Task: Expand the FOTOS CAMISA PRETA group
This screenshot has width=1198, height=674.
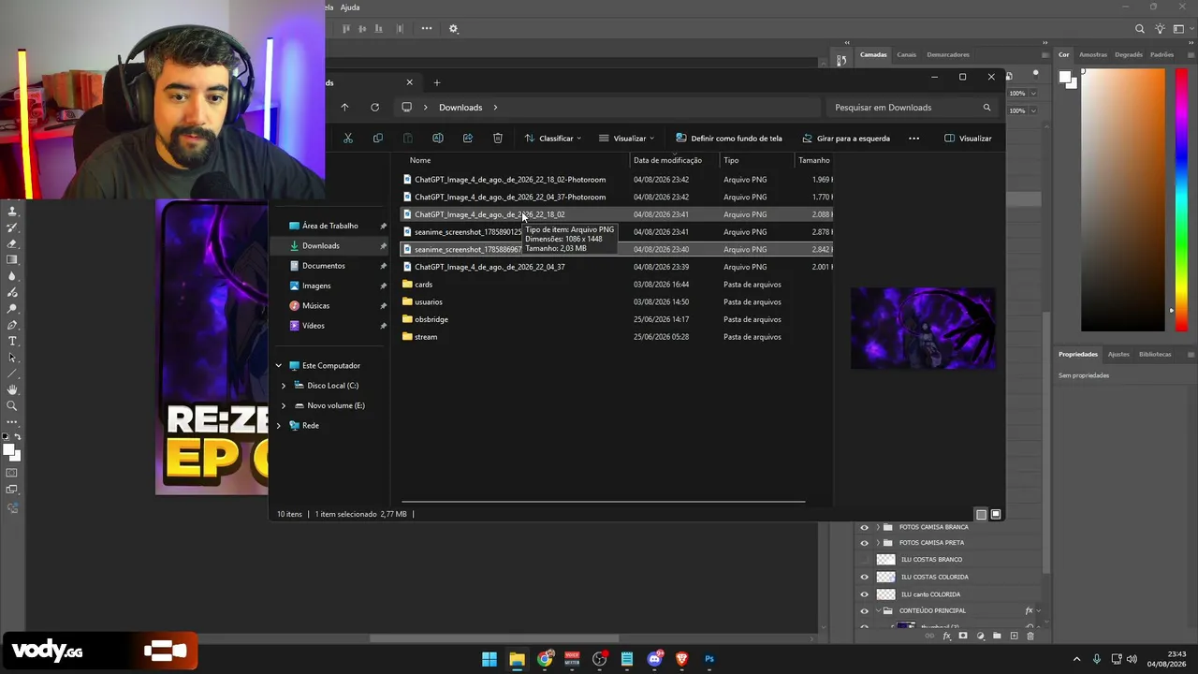Action: click(877, 543)
